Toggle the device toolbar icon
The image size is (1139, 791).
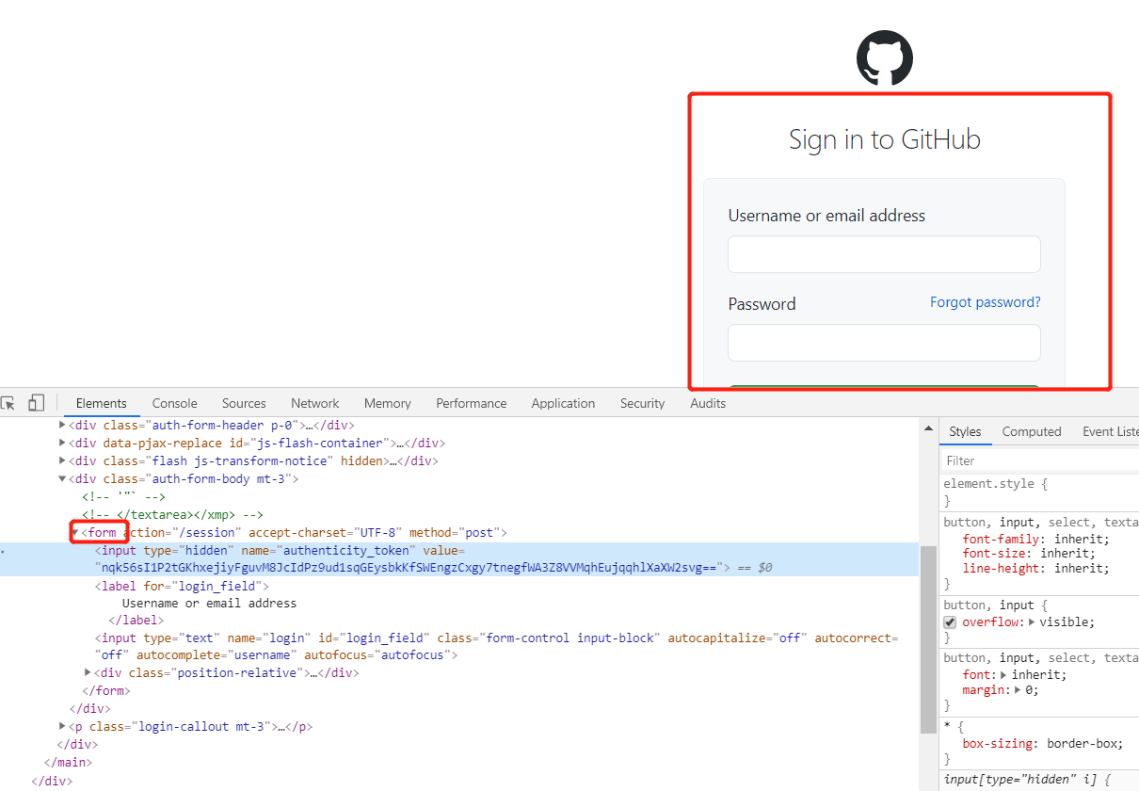[36, 403]
